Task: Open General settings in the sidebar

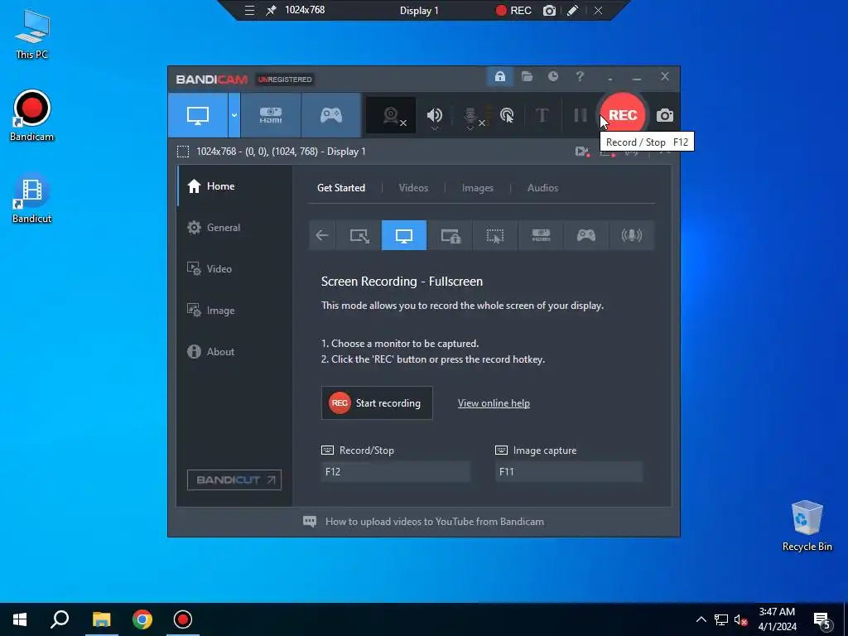Action: pos(234,228)
